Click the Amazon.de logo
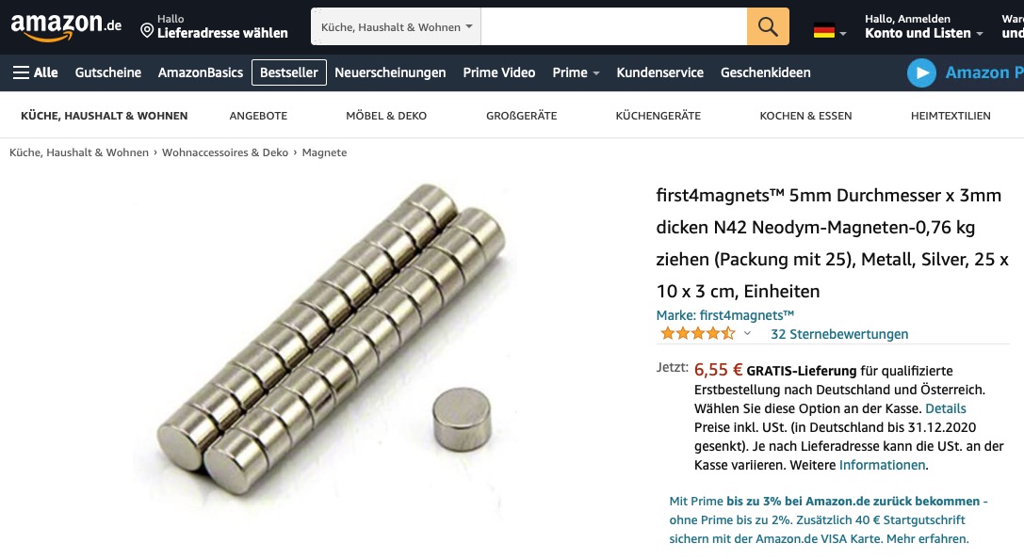 (66, 26)
